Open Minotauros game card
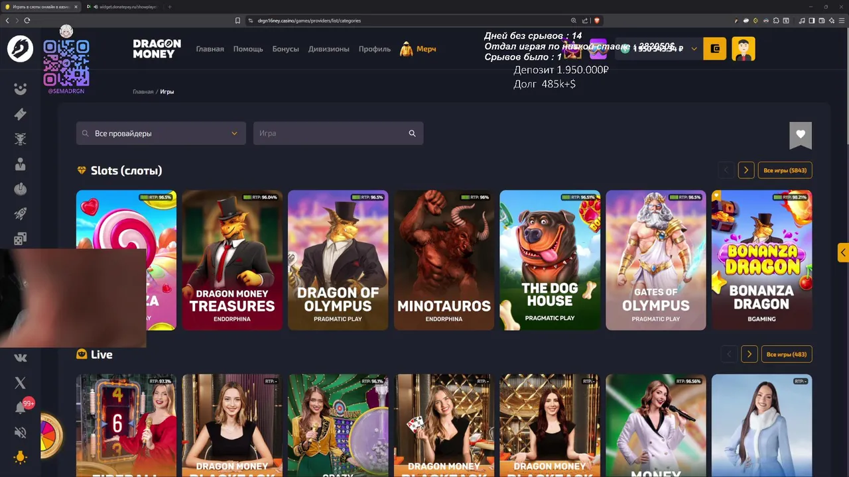849x477 pixels. [444, 260]
